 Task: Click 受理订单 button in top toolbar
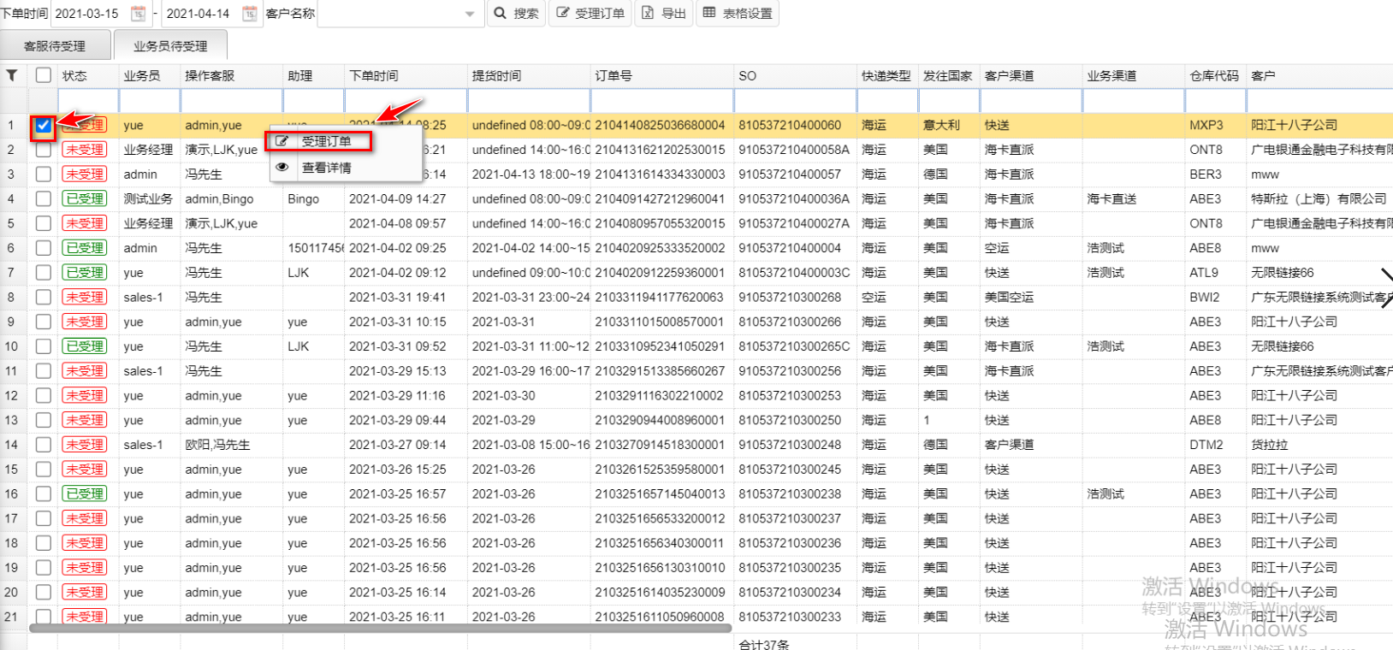(590, 14)
